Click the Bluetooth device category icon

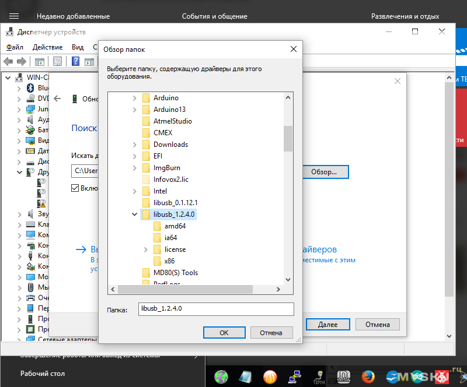click(x=30, y=88)
